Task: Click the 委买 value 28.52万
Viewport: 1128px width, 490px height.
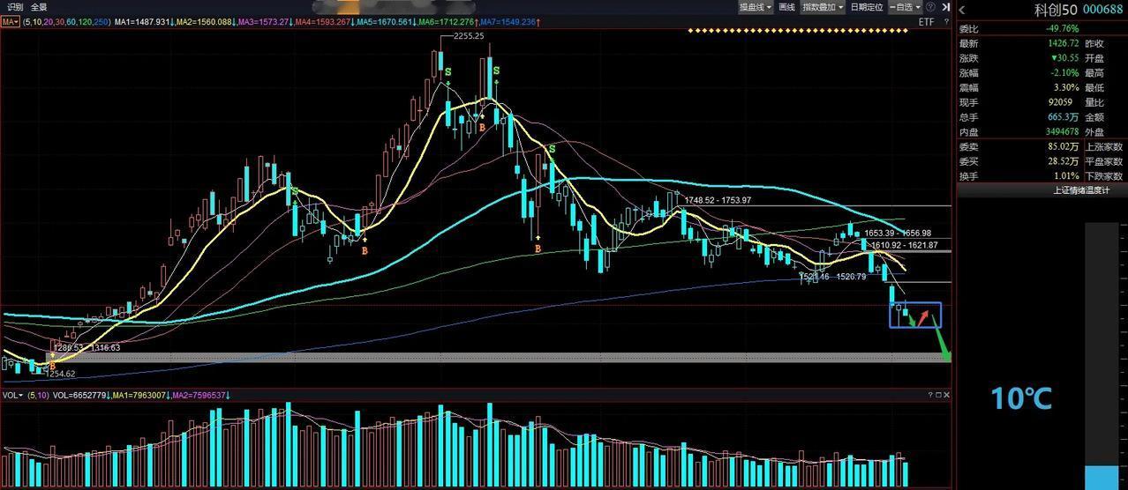Action: (1064, 161)
